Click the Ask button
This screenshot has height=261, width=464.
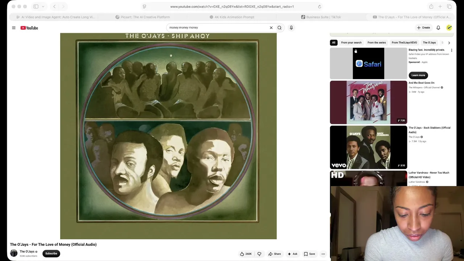[x=292, y=254]
